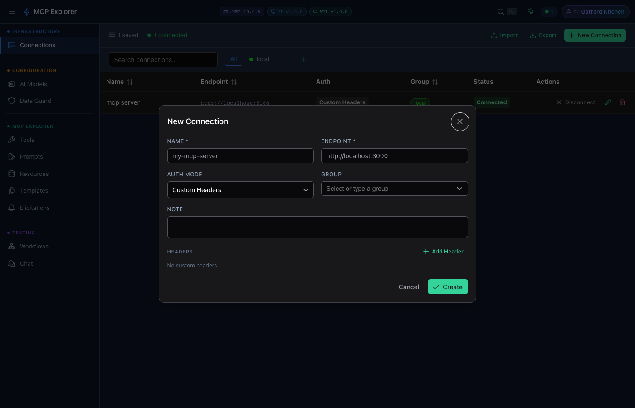Screen dimensions: 635x408
Task: Open the Templates section
Action: (x=33, y=190)
